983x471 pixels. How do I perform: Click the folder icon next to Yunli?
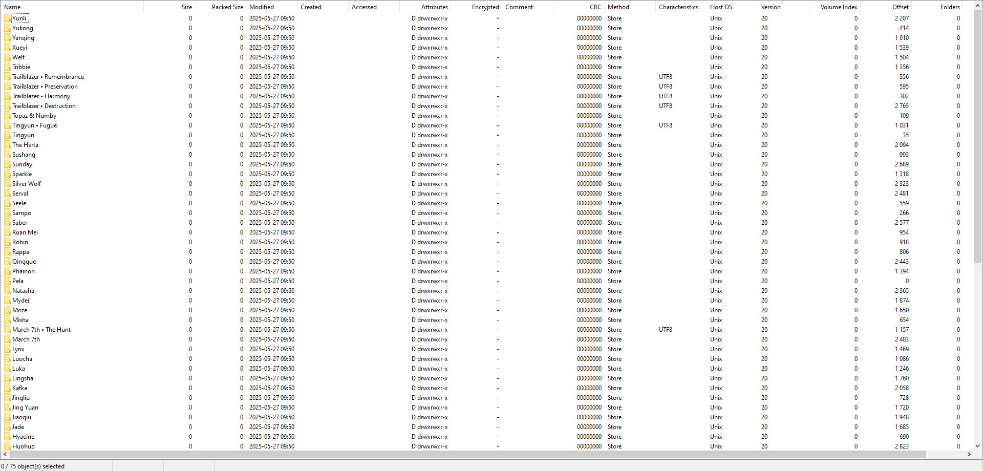tap(7, 18)
